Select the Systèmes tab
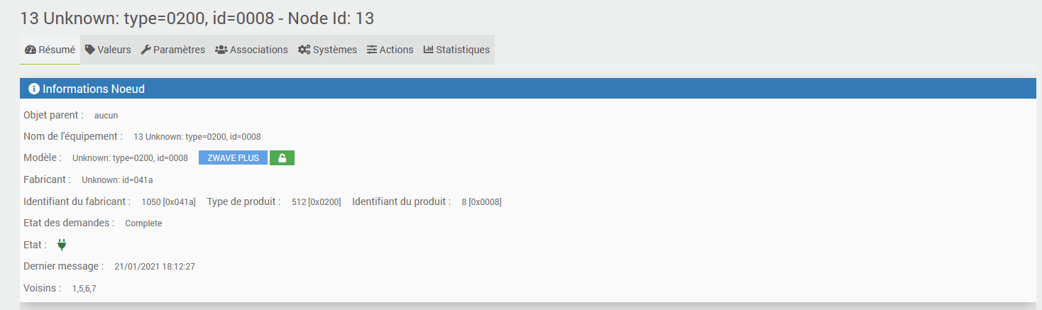 [327, 50]
